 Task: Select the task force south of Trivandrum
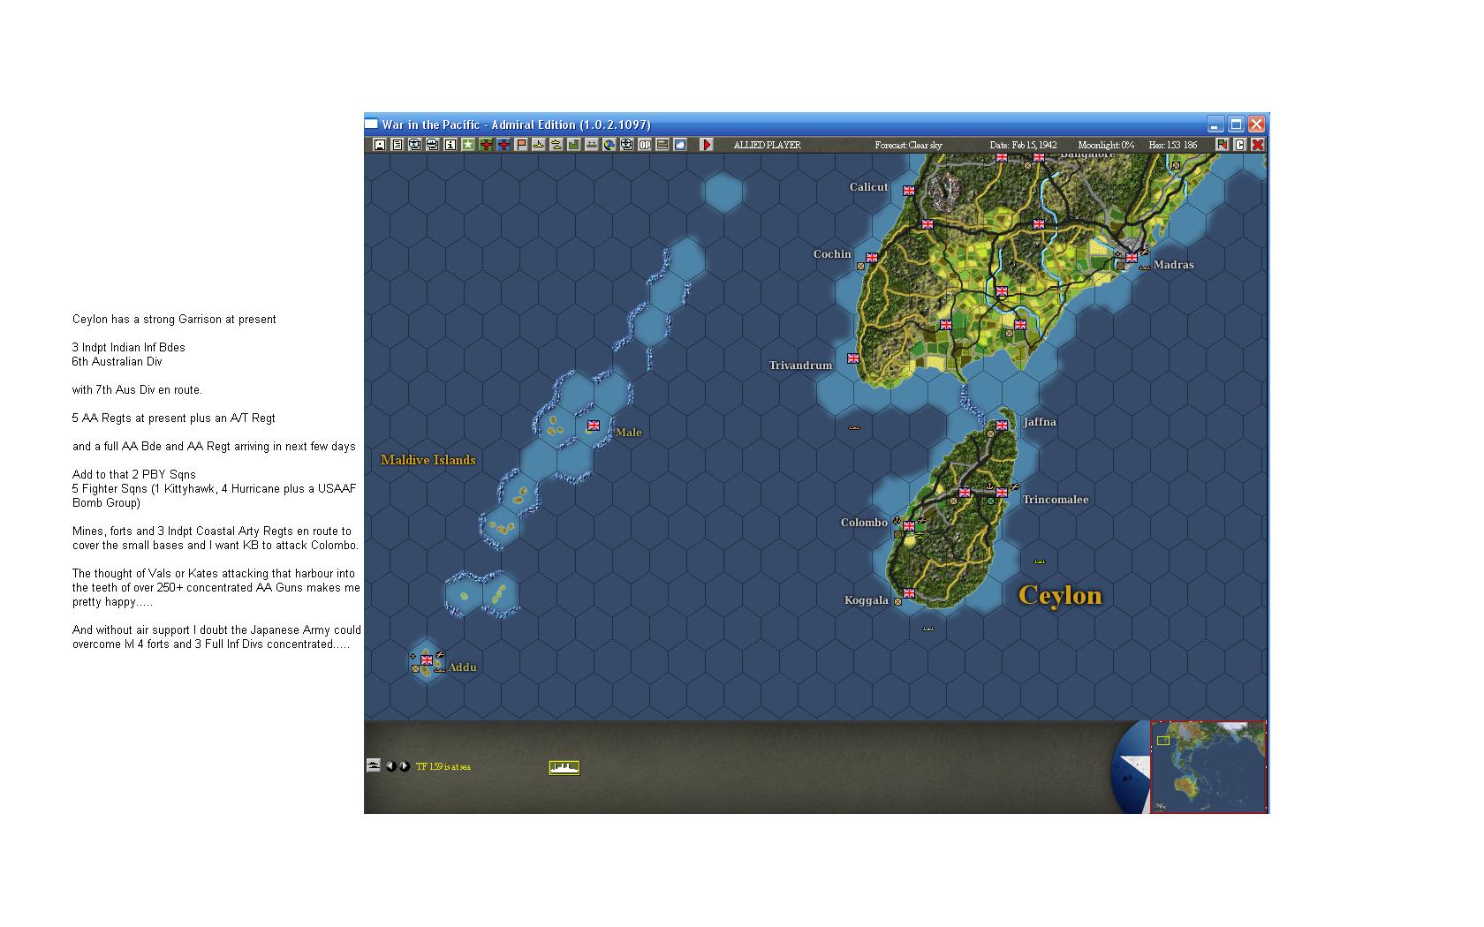point(854,427)
